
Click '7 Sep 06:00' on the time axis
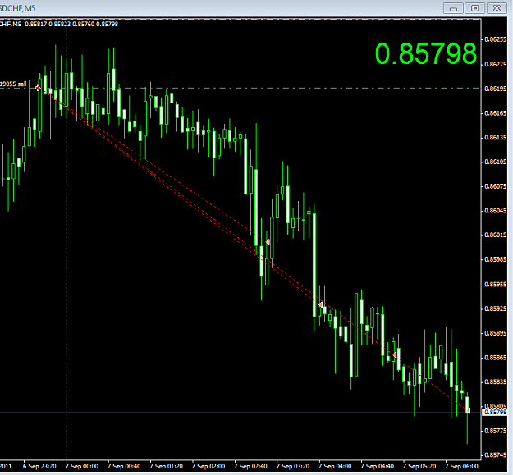click(461, 466)
